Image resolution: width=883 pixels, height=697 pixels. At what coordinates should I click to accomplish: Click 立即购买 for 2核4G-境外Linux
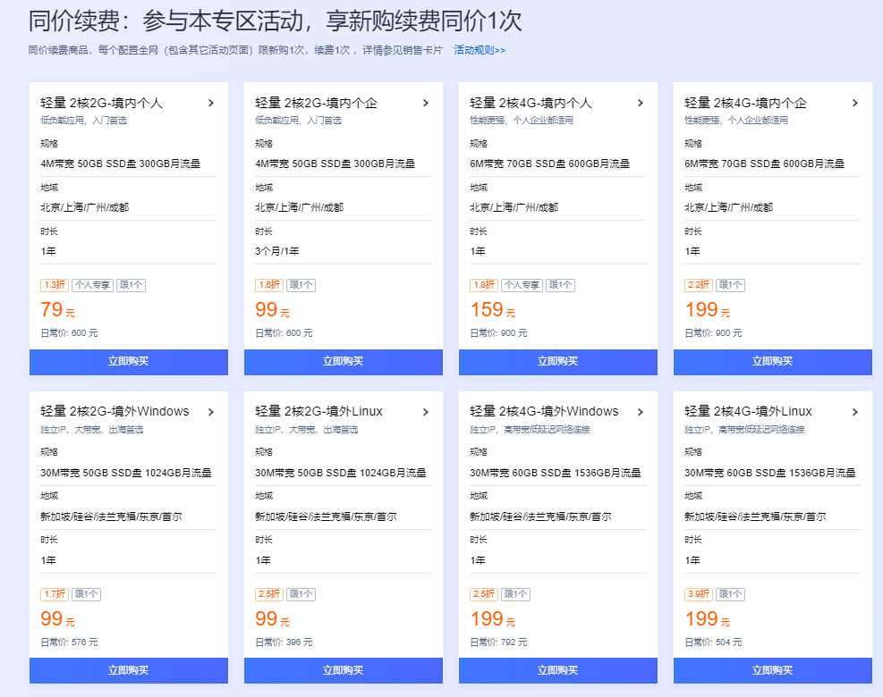click(x=773, y=670)
